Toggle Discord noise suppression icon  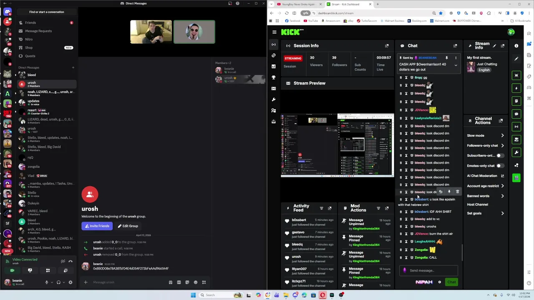[x=63, y=261]
